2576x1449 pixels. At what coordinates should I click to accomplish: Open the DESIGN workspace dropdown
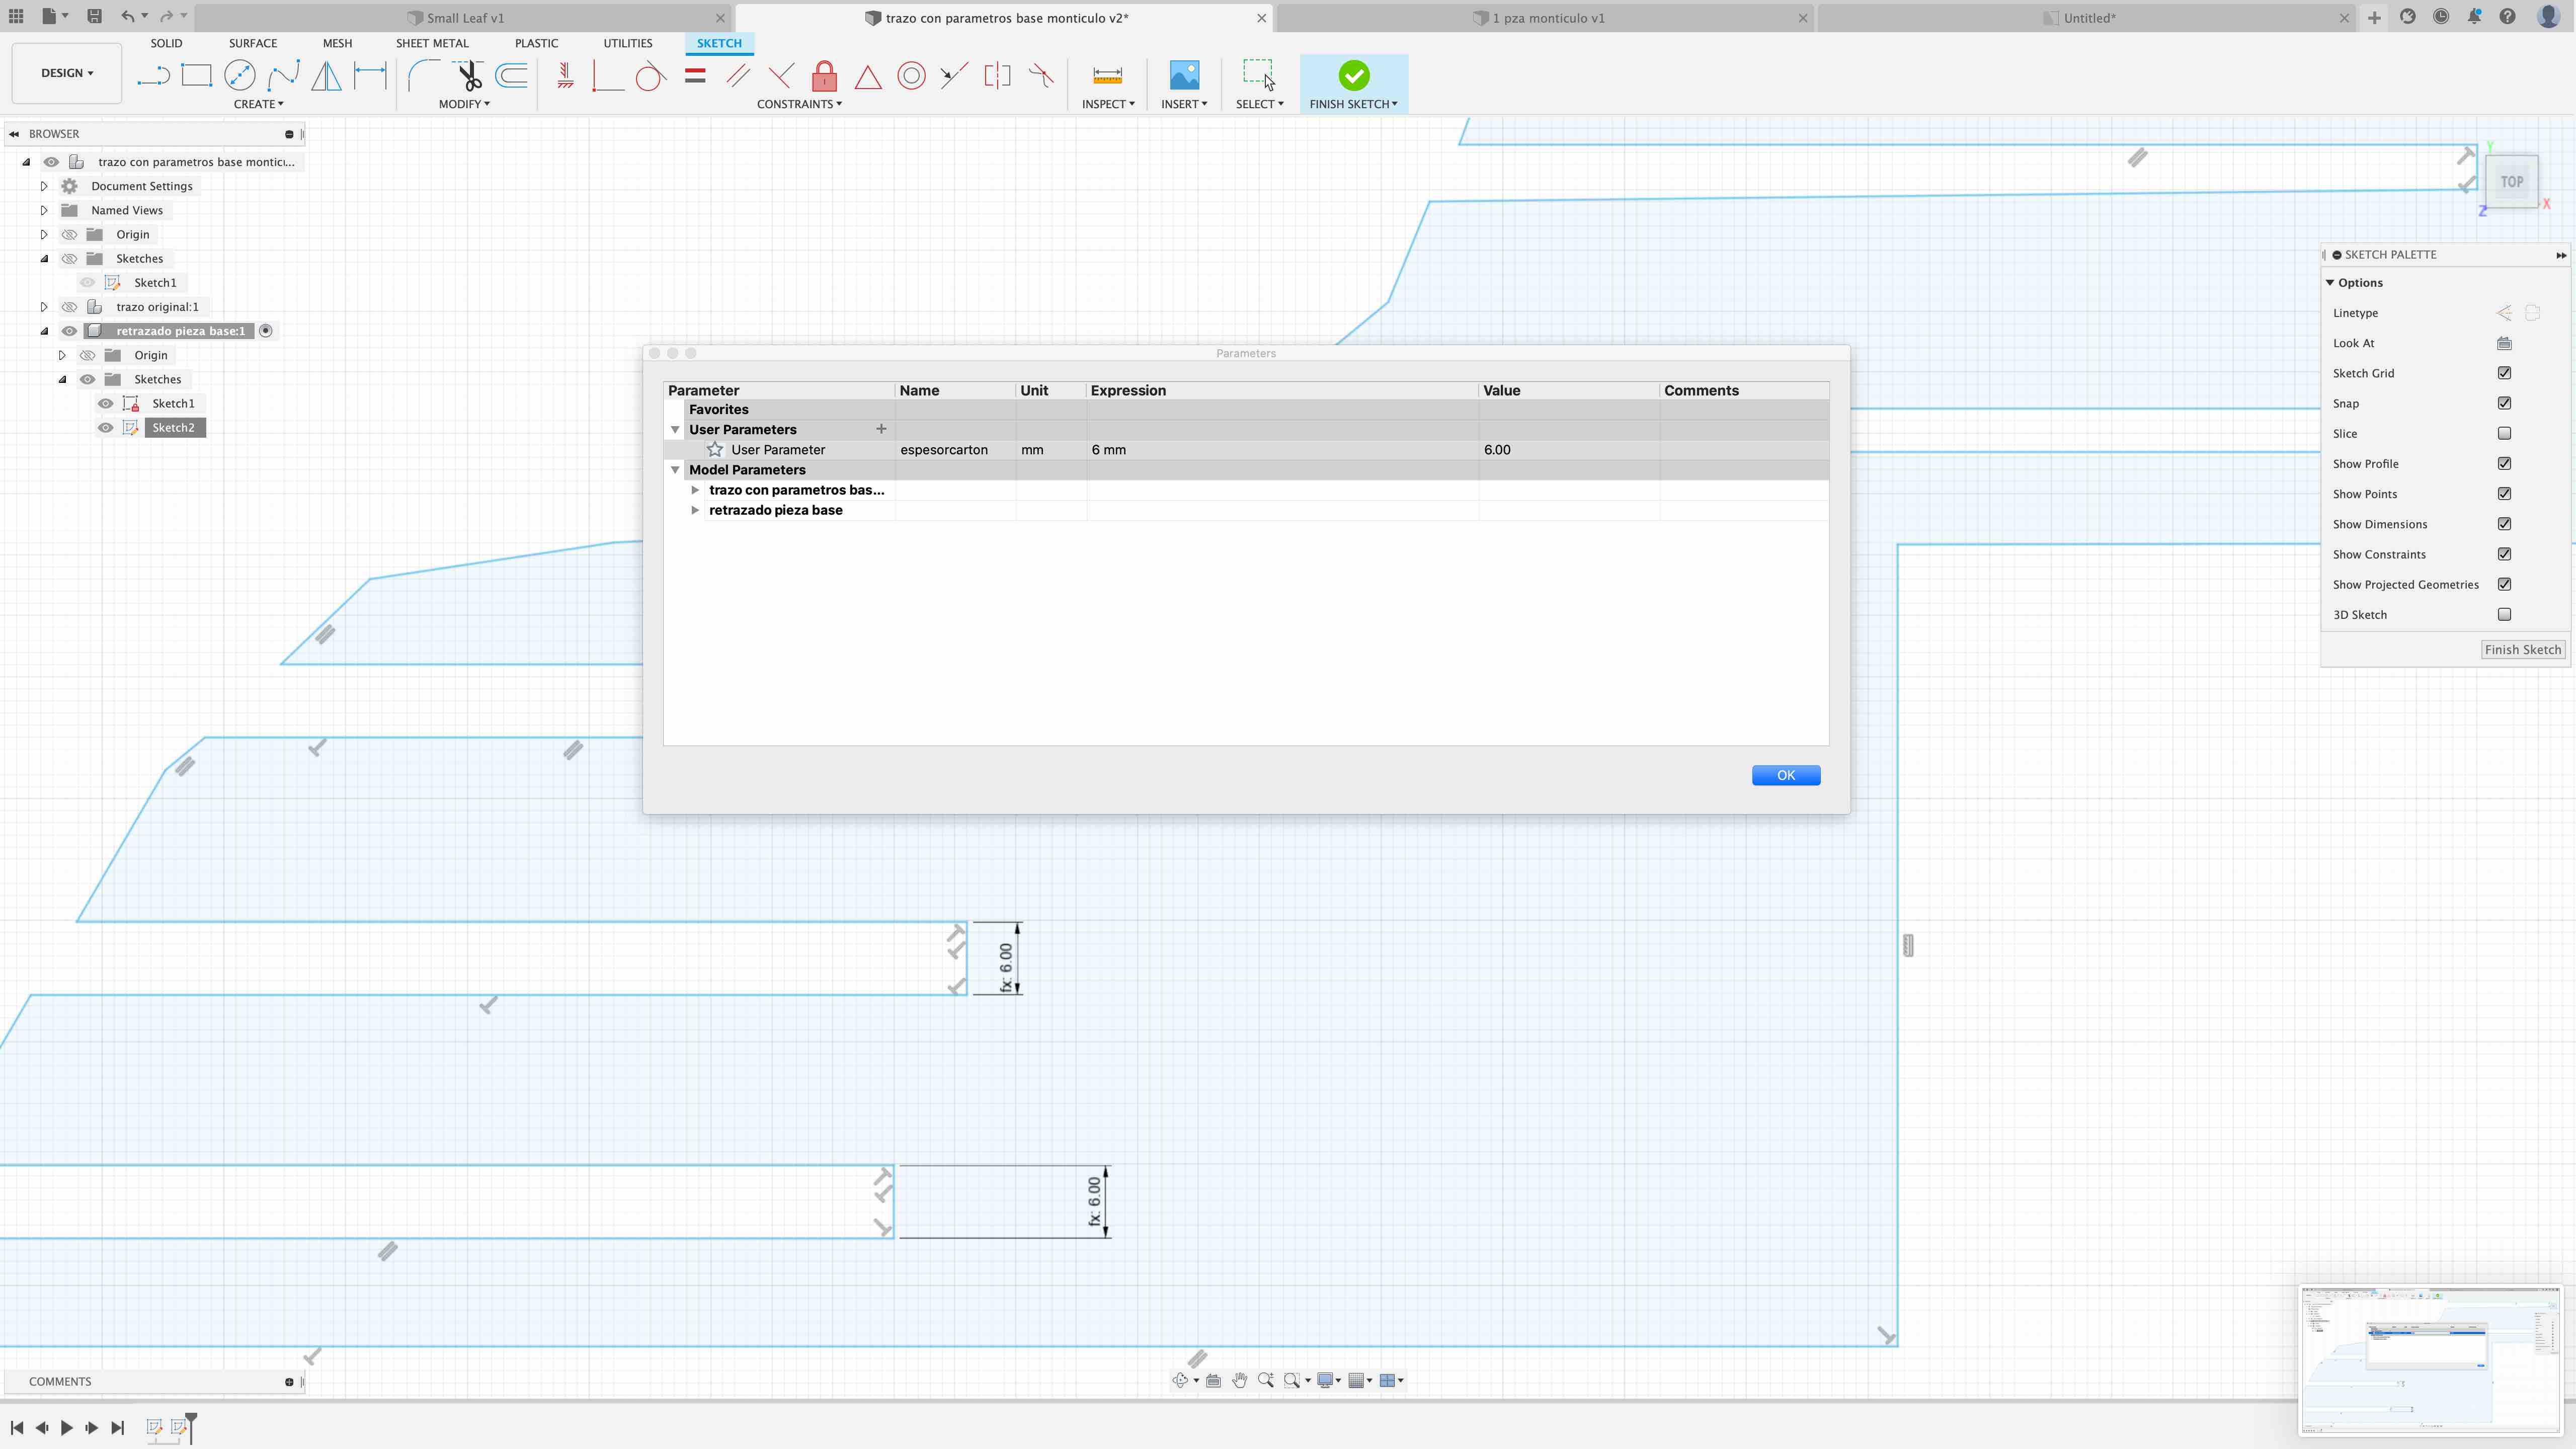point(66,73)
